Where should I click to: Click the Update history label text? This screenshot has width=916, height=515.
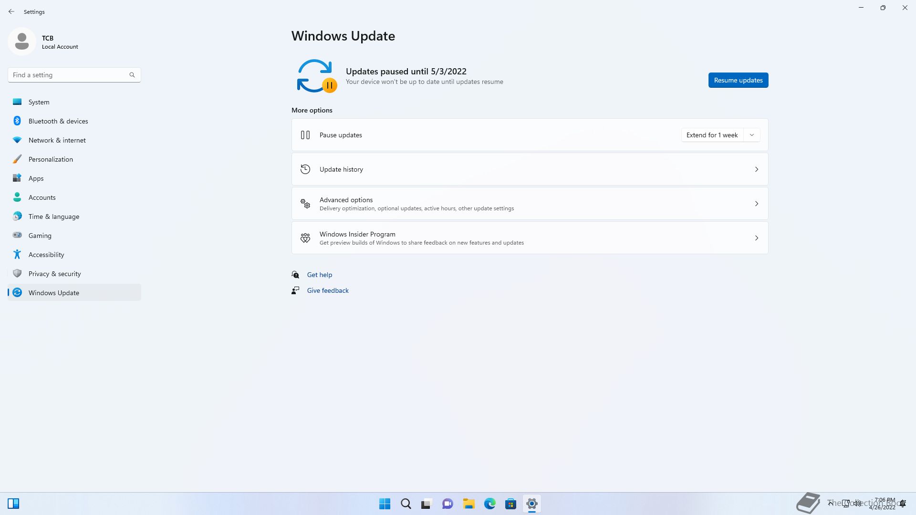tap(341, 169)
